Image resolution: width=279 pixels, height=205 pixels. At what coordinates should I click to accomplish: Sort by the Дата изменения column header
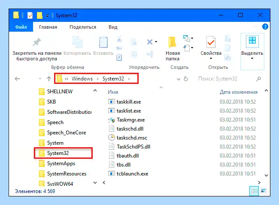(238, 92)
